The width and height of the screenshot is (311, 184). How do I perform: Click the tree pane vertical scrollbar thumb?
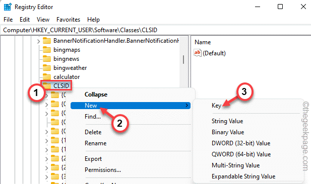click(183, 59)
